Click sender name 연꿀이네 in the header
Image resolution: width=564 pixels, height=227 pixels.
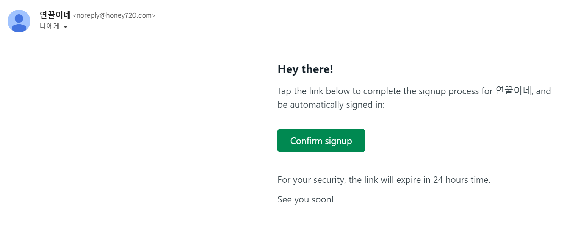click(55, 15)
